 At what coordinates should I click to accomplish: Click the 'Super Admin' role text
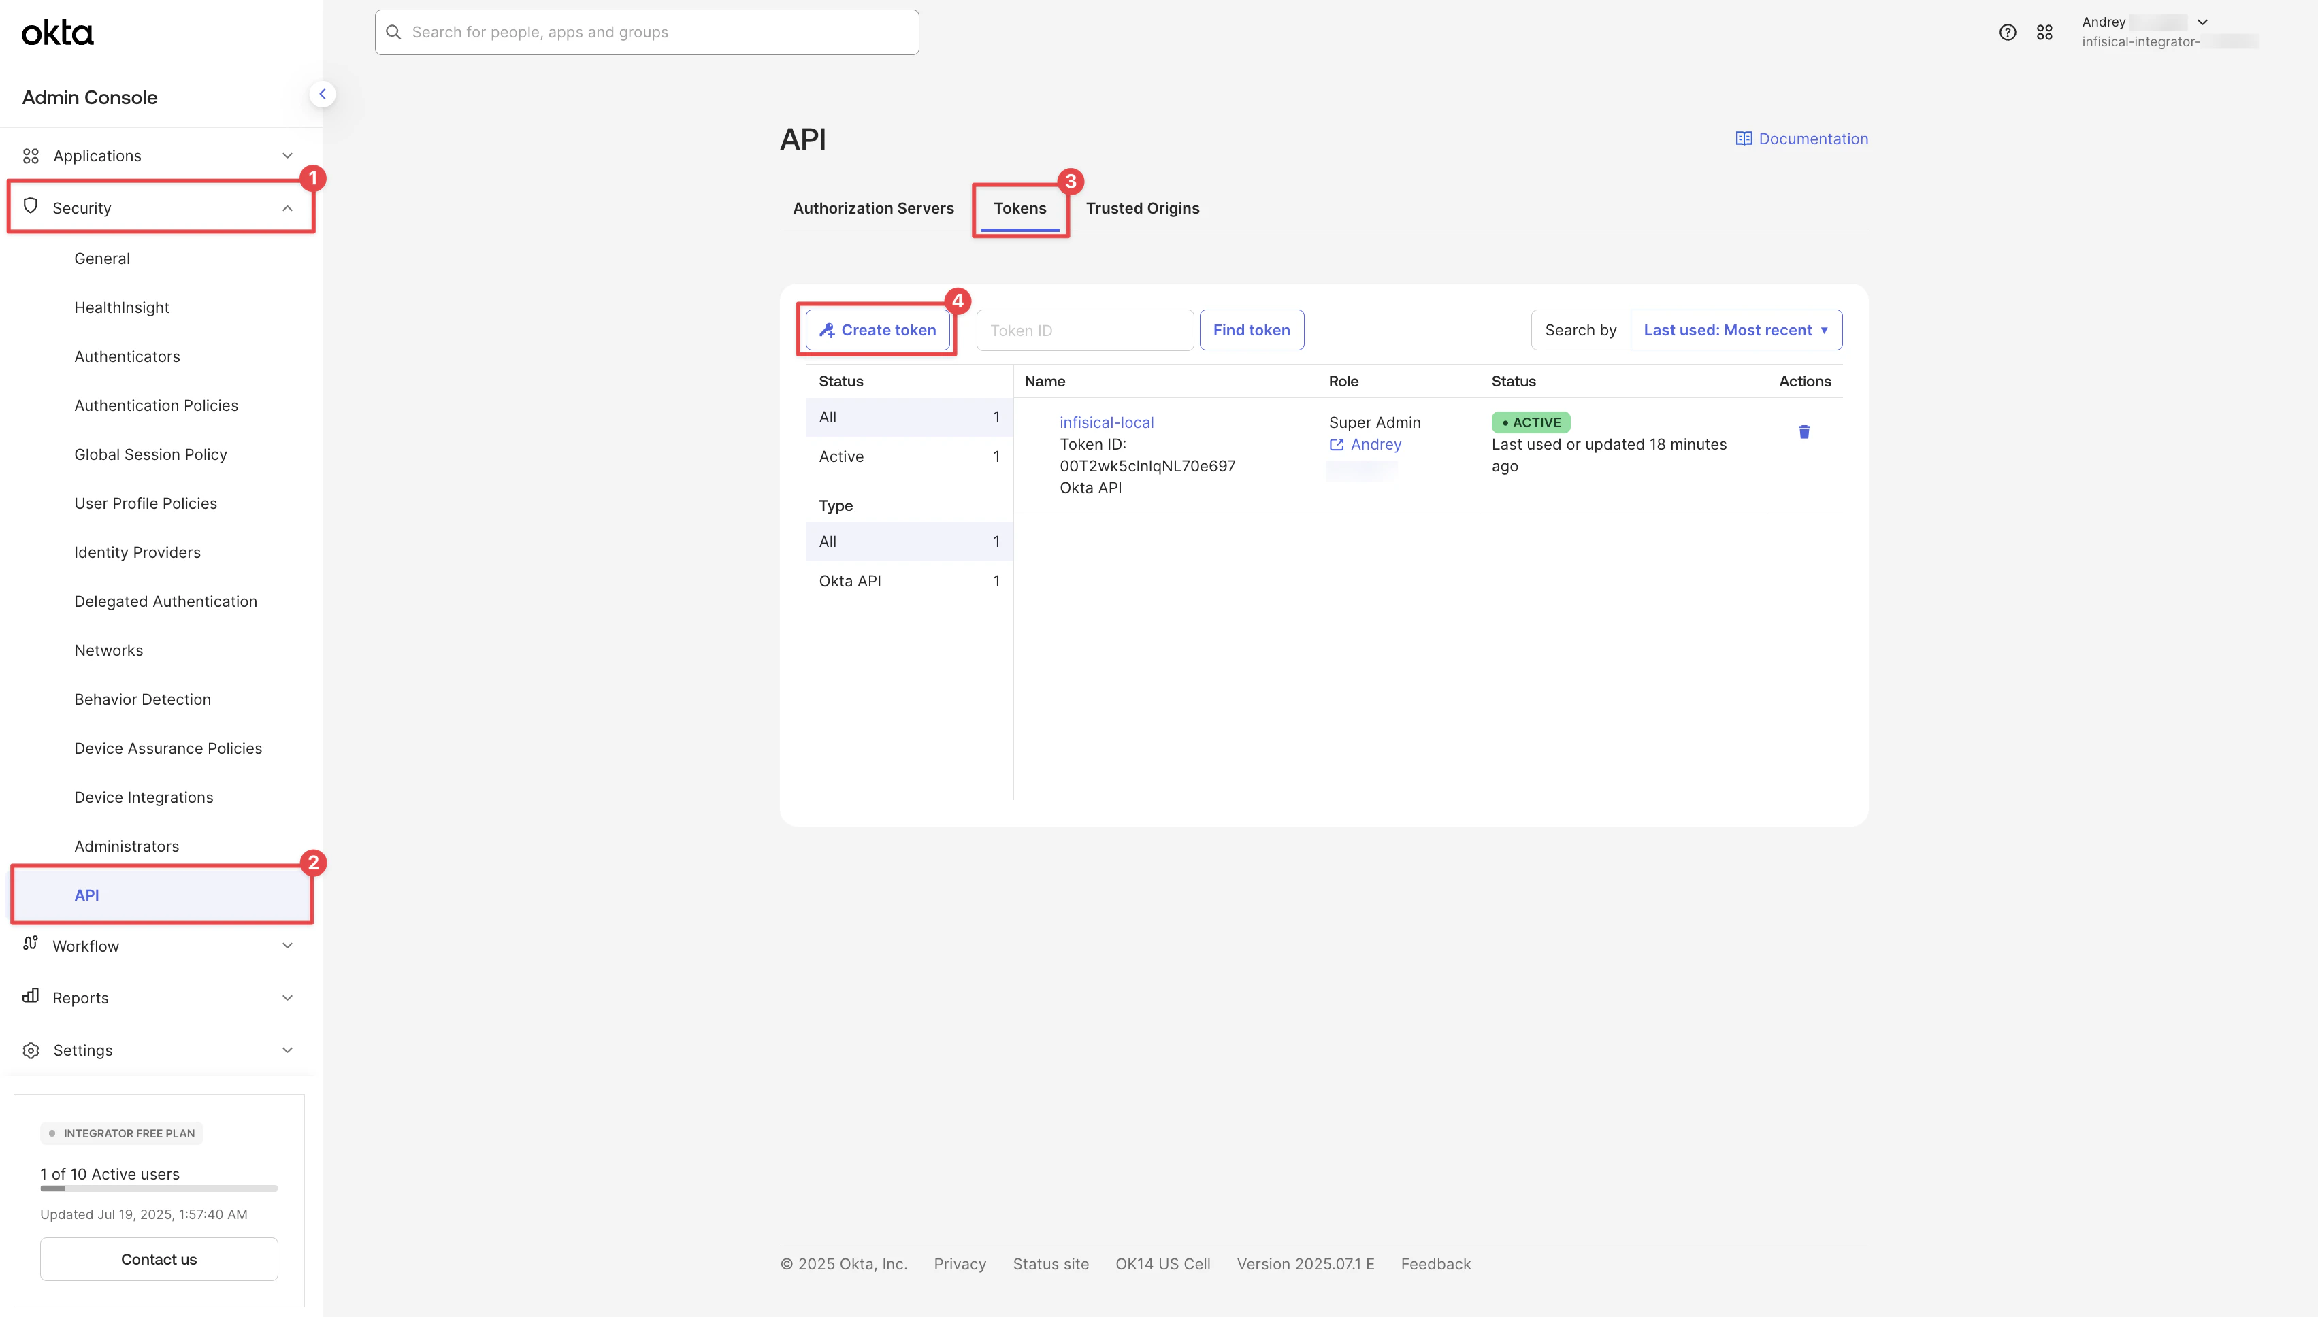[1374, 422]
